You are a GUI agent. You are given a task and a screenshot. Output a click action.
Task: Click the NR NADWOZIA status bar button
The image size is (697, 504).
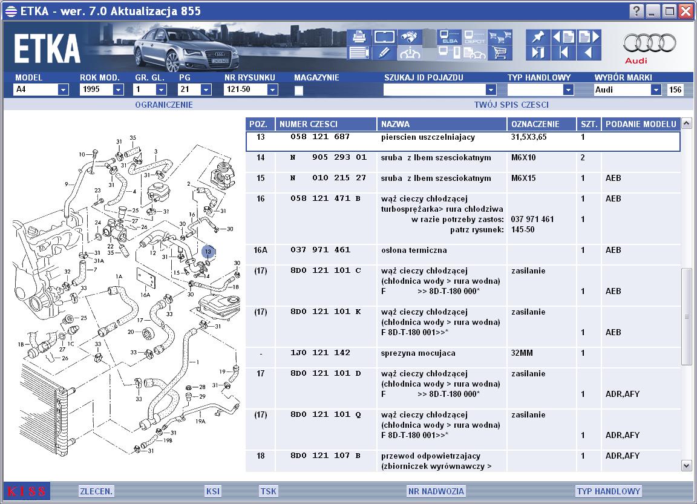pyautogui.click(x=436, y=491)
